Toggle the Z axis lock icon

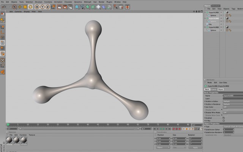click(47, 7)
